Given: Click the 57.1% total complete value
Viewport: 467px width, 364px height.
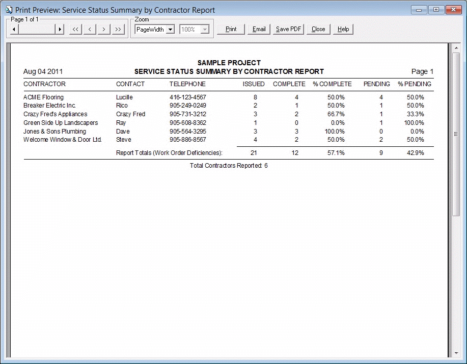Looking at the screenshot, I should (x=336, y=153).
